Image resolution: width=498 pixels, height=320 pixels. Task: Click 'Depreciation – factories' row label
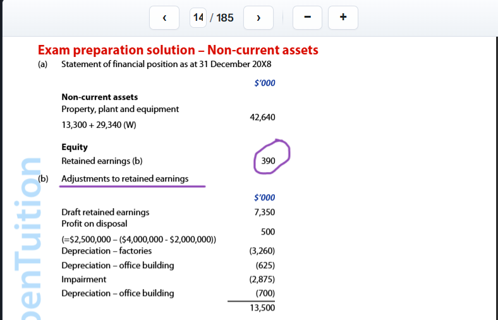click(x=106, y=251)
